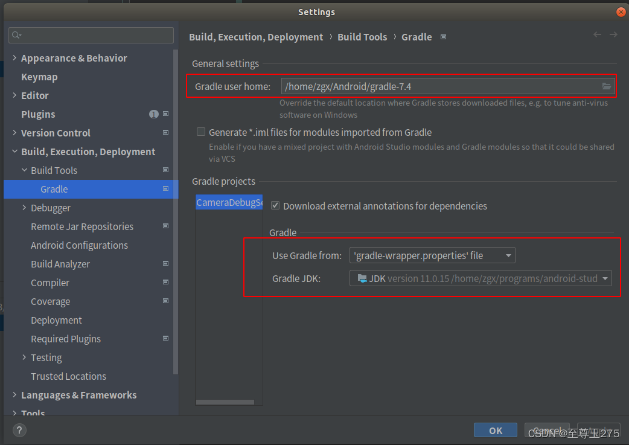Expand the Testing node
Viewport: 629px width, 445px height.
click(x=25, y=357)
